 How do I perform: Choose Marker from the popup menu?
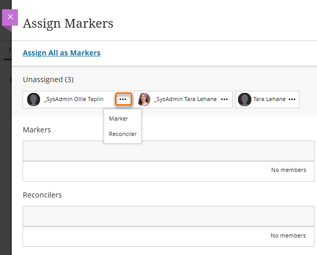coord(118,119)
